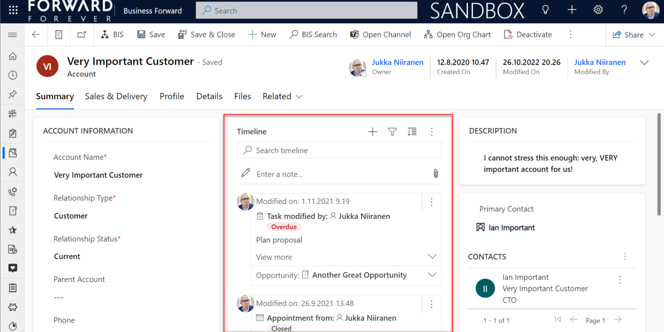
Task: Add a new timeline record with plus icon
Action: point(372,132)
